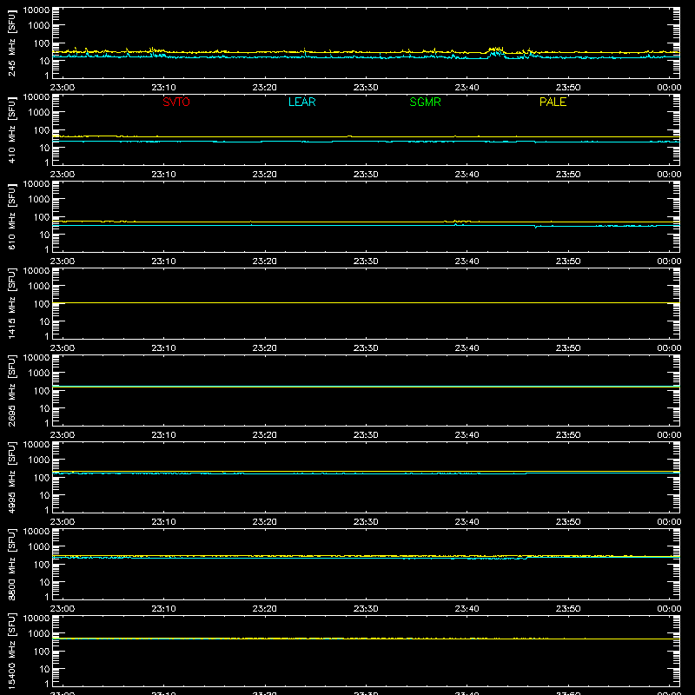Click the 23:40 tick label under 245 MHz panel
695x695 pixels.
click(x=467, y=88)
